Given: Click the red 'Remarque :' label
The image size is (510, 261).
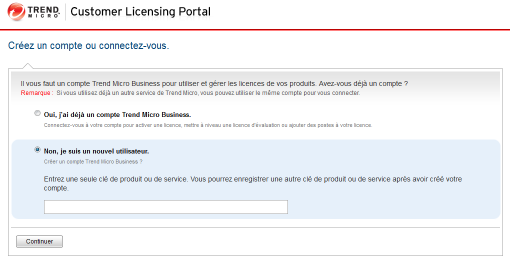Looking at the screenshot, I should [x=37, y=93].
